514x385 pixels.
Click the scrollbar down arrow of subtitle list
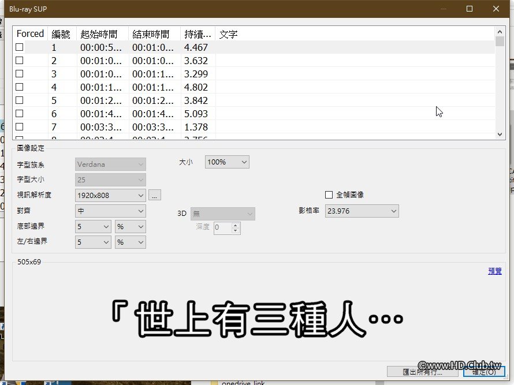(500, 135)
